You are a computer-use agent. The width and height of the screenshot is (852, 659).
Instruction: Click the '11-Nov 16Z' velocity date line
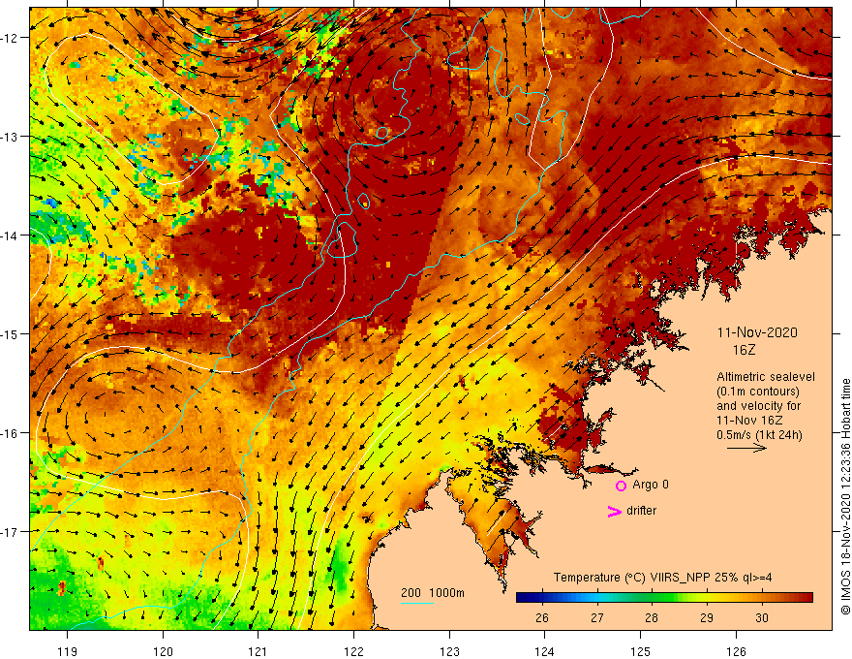click(x=749, y=421)
